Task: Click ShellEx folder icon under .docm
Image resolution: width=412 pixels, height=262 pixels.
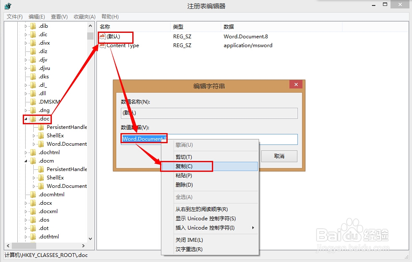Action: coord(41,178)
